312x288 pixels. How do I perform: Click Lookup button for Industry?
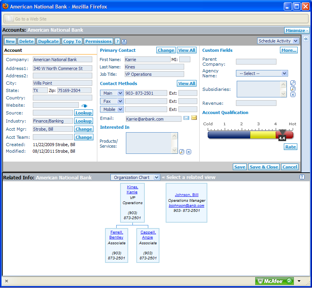click(x=83, y=121)
